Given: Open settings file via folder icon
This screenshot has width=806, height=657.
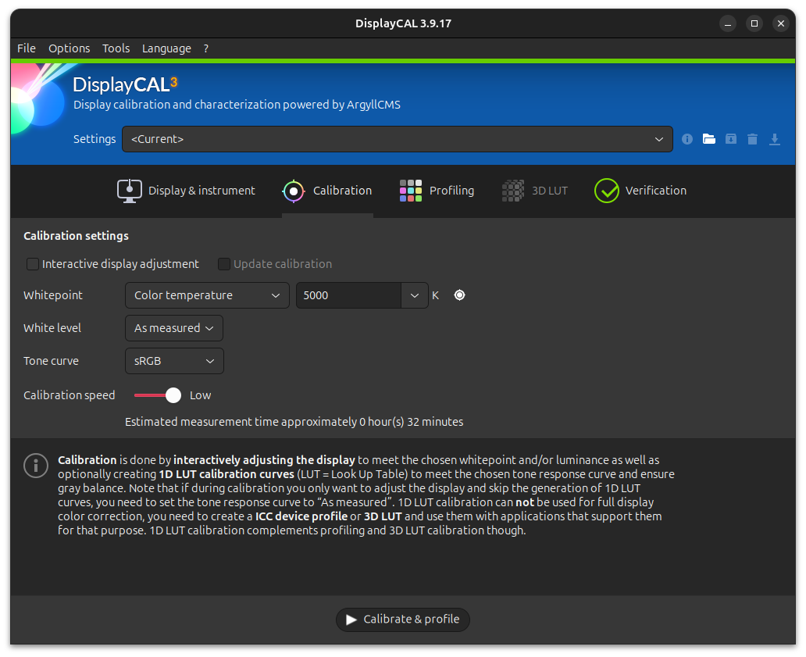Looking at the screenshot, I should tap(709, 139).
